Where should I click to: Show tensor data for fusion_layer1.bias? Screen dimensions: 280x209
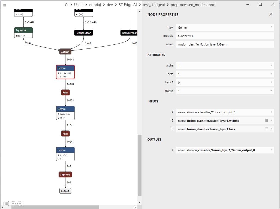266,129
